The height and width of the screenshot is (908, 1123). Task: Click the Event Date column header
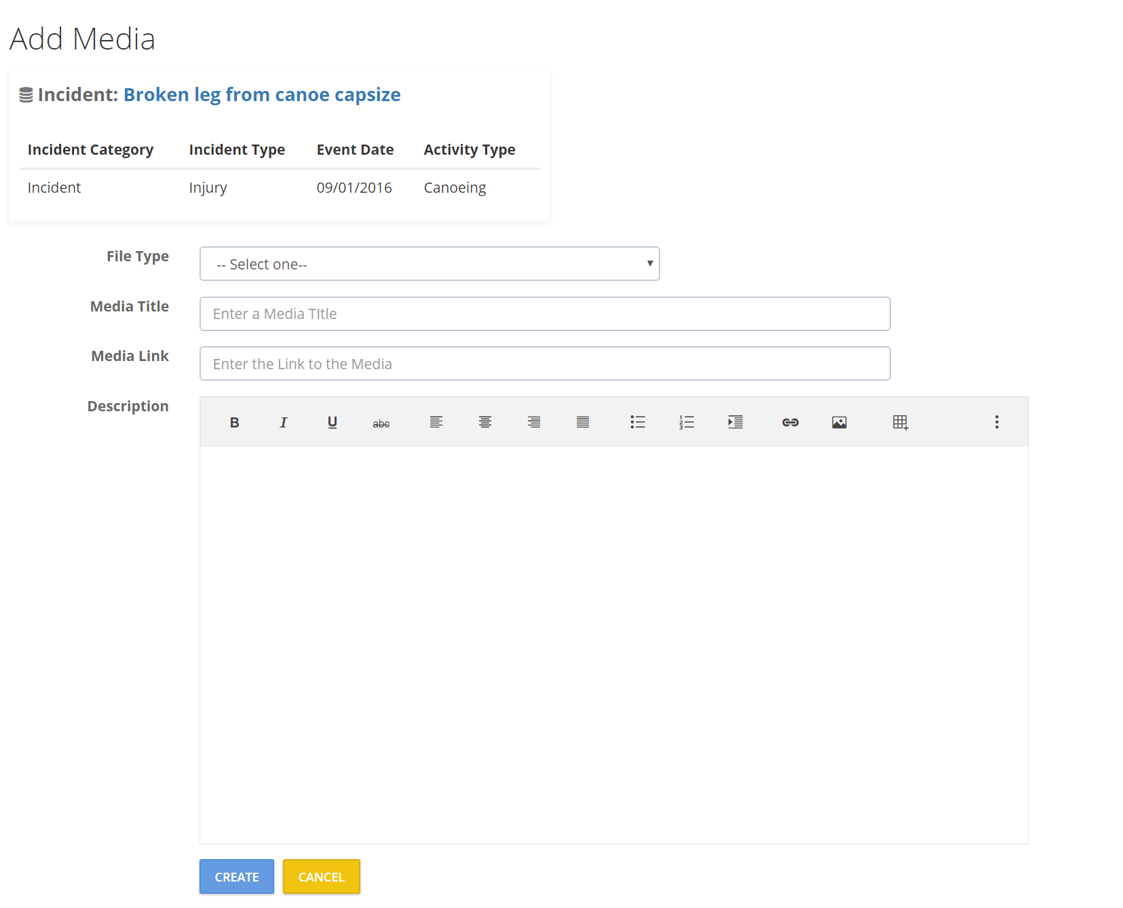click(355, 150)
